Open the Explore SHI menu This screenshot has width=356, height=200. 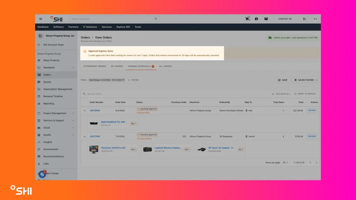coord(123,27)
